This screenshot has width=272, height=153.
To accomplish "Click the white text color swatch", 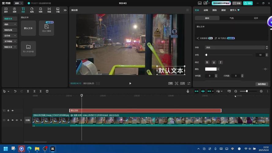I will click(211, 69).
